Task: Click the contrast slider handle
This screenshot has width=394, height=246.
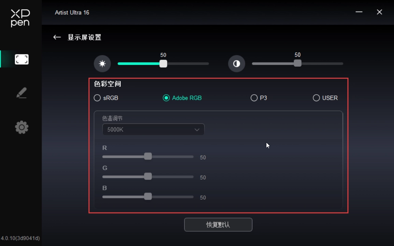Action: 297,63
